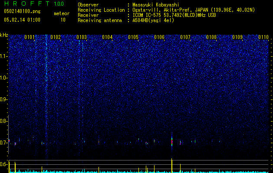Image resolution: width=273 pixels, height=173 pixels.
Task: Click the 0.7 frequency axis label
Action: (3, 143)
